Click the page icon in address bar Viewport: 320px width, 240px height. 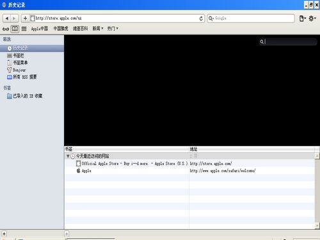(x=33, y=19)
